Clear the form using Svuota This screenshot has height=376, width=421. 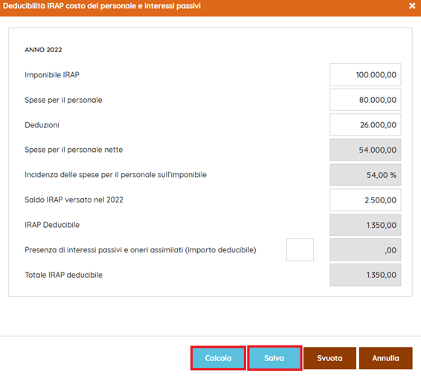pyautogui.click(x=330, y=358)
